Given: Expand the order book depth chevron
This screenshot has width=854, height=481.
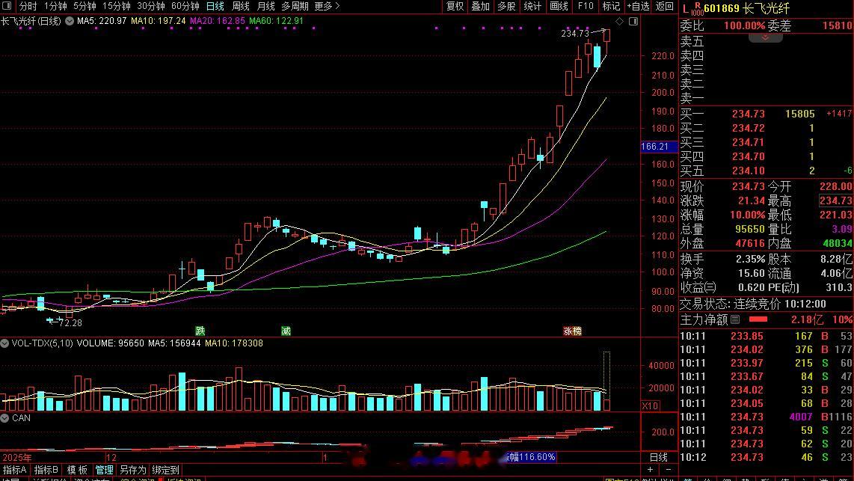Looking at the screenshot, I should click(765, 37).
